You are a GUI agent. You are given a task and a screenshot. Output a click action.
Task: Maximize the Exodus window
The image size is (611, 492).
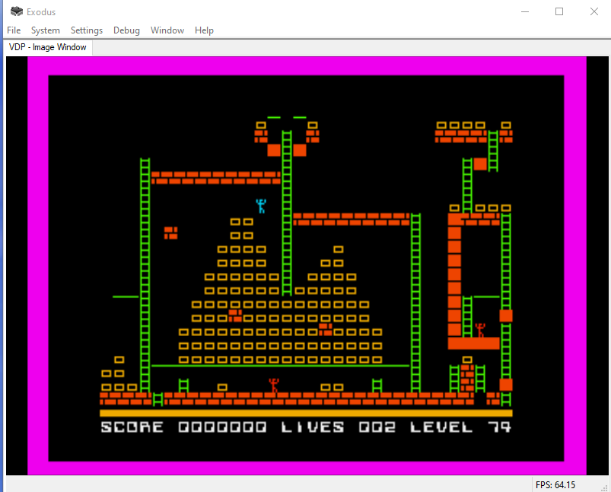pos(559,11)
